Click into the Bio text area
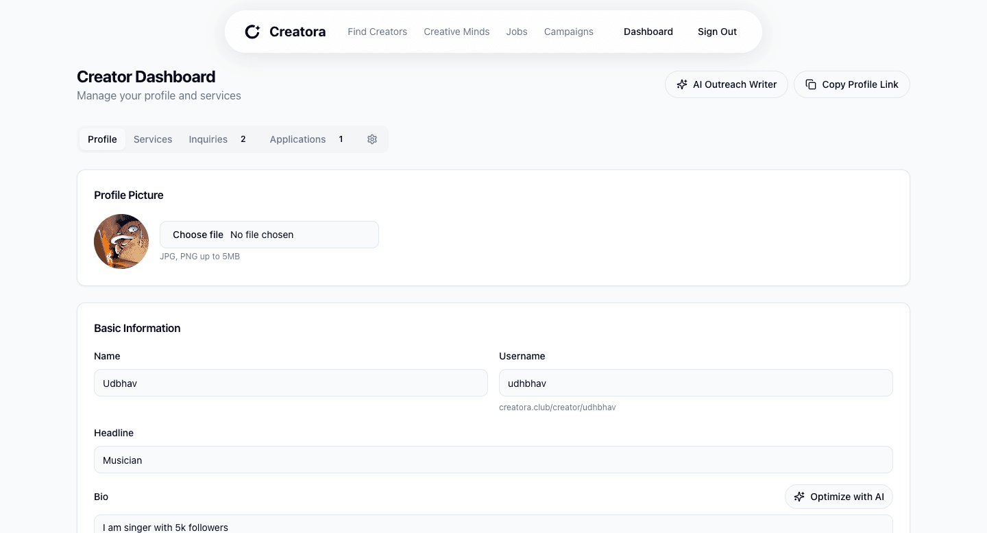This screenshot has width=987, height=533. point(493,524)
